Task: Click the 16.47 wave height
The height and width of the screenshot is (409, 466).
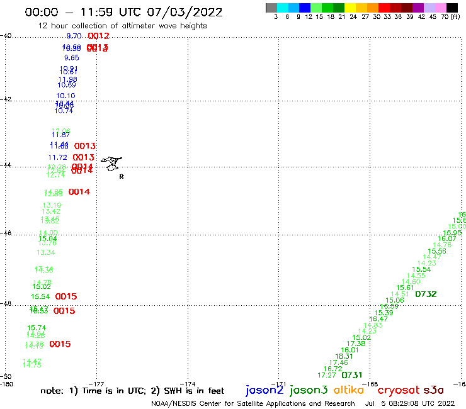Action: pos(378,319)
